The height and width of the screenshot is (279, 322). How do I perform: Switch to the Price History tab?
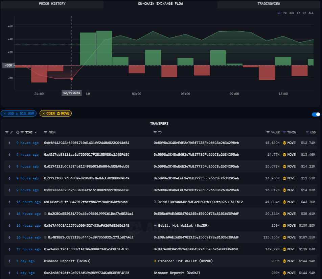[x=52, y=4]
